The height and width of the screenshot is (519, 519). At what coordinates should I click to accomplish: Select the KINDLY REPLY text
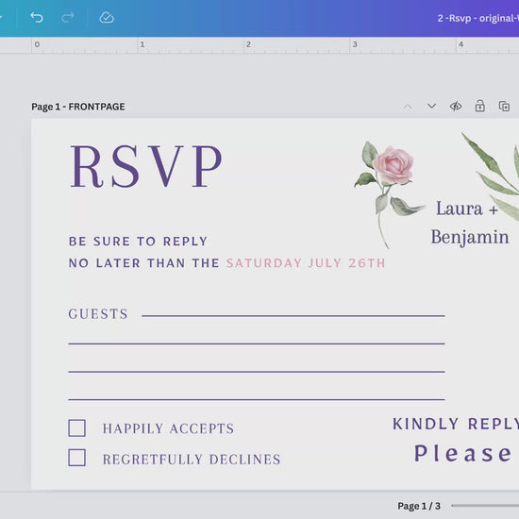coord(456,424)
